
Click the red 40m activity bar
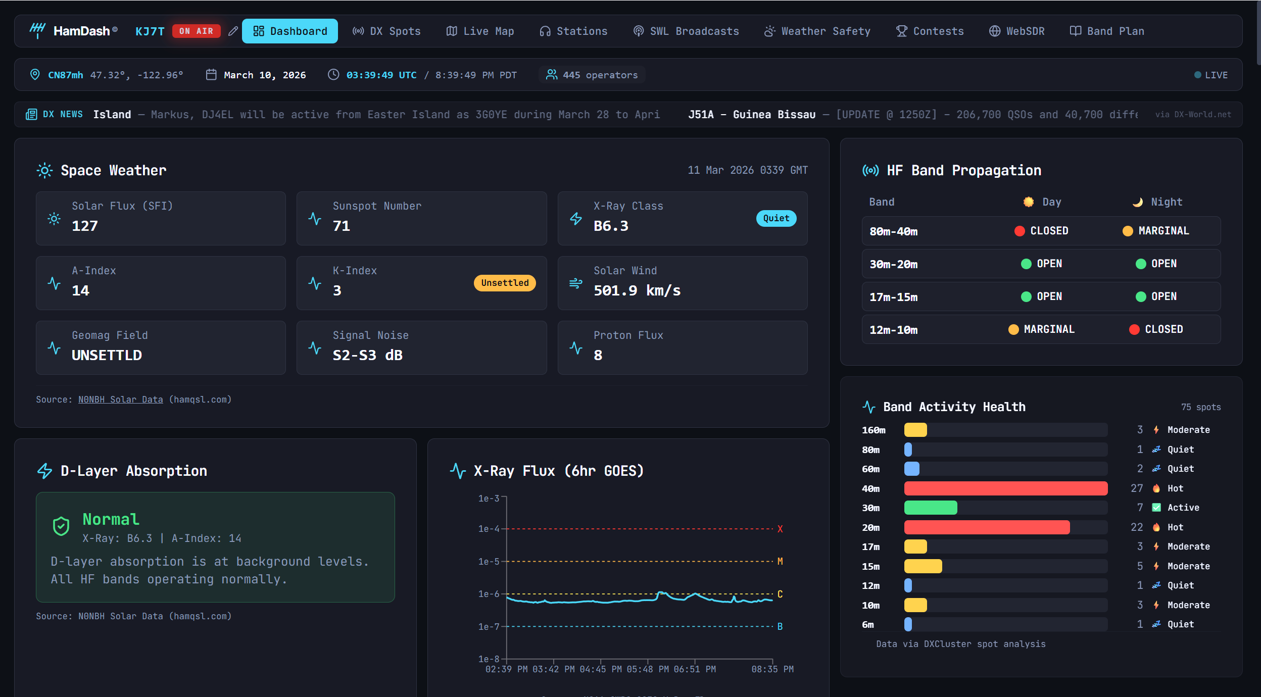click(x=1005, y=488)
